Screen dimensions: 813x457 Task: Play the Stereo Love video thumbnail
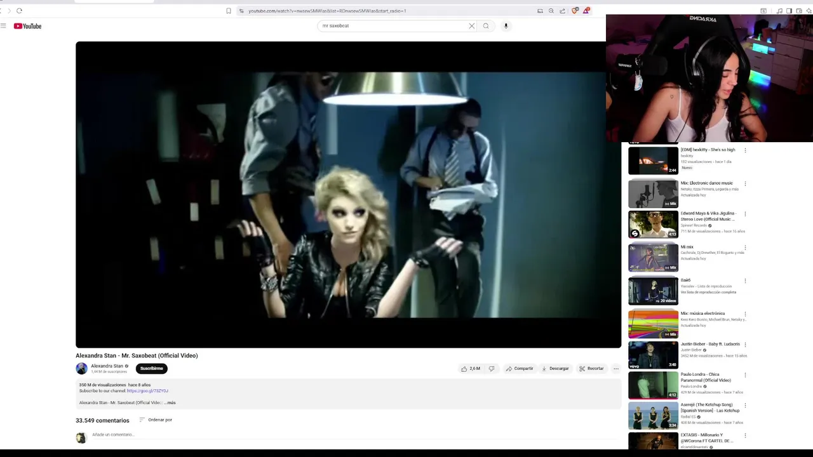point(653,225)
